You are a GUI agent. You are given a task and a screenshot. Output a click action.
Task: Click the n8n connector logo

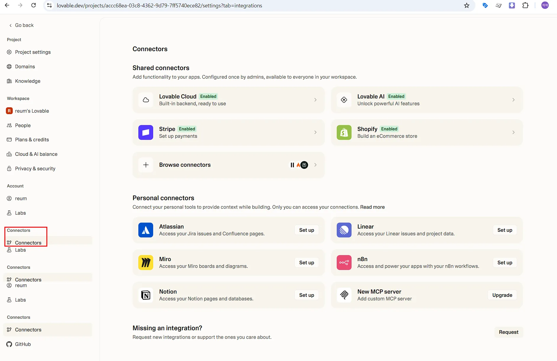tap(344, 263)
